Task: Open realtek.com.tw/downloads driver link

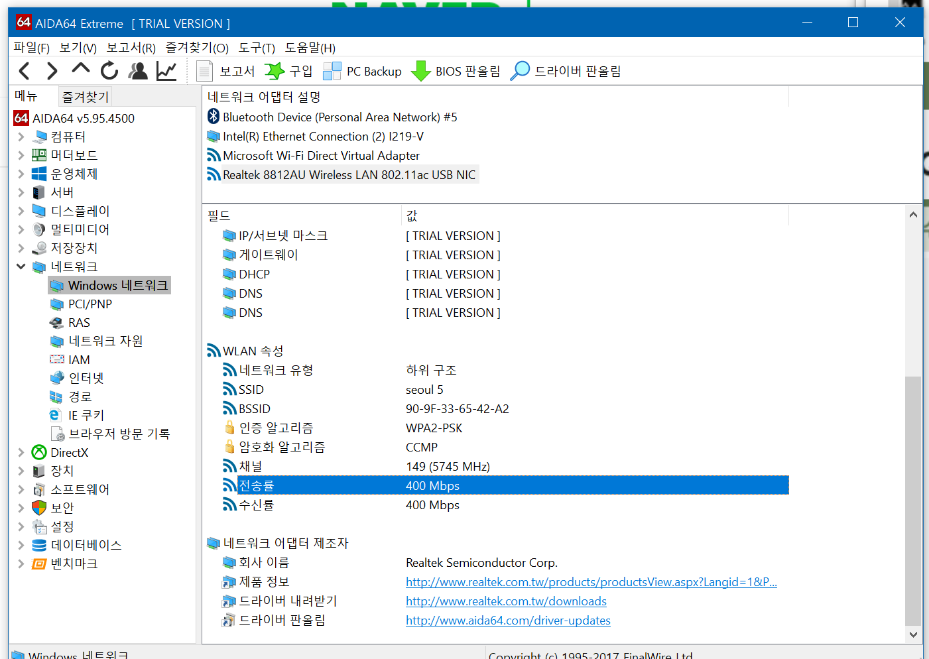Action: [506, 601]
